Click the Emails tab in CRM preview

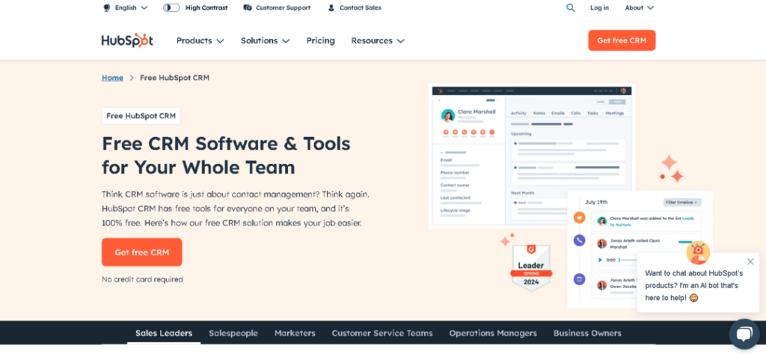point(558,113)
